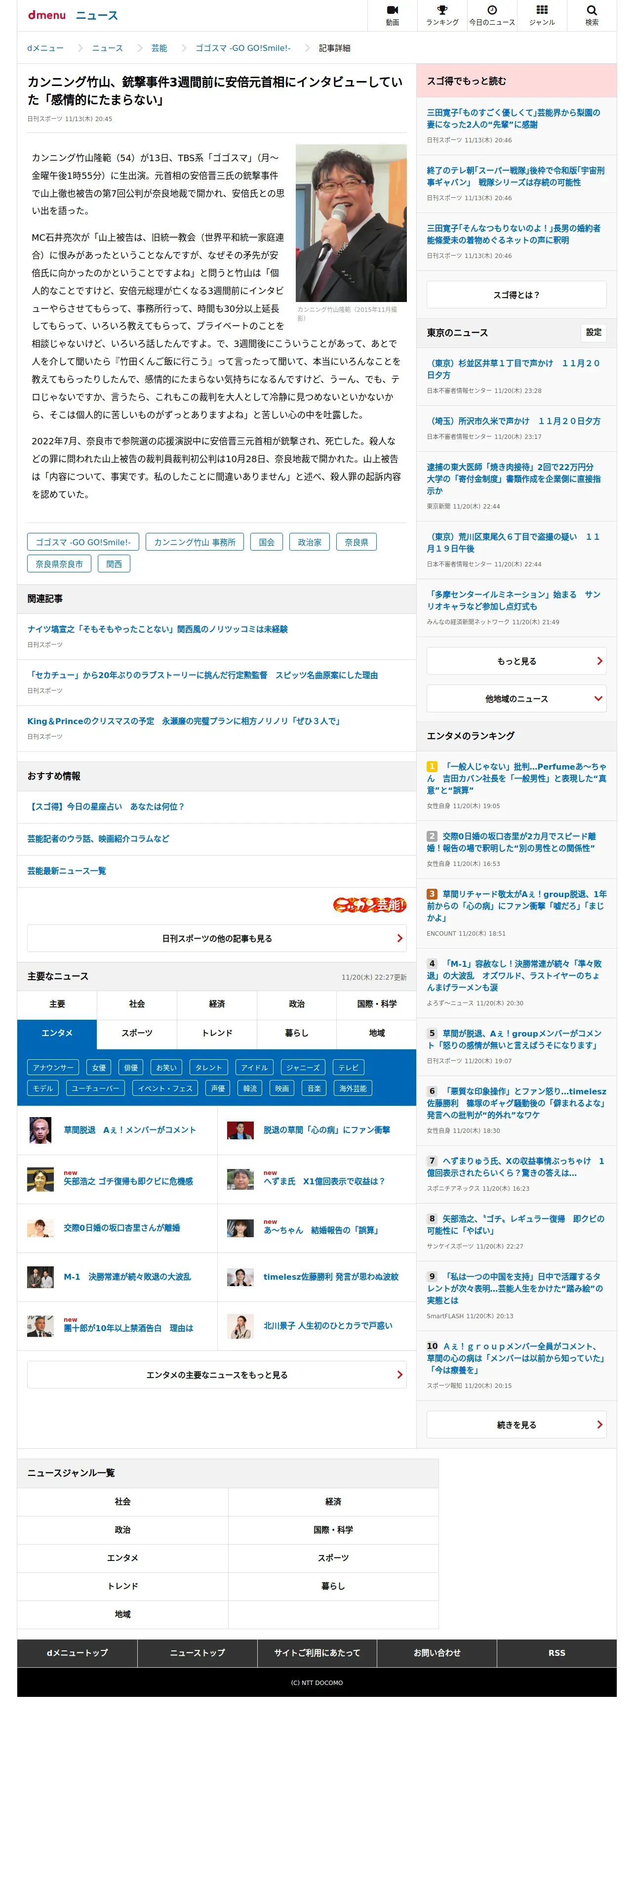The height and width of the screenshot is (1904, 634).
Task: Switch to 経済 news tab
Action: tap(217, 1004)
